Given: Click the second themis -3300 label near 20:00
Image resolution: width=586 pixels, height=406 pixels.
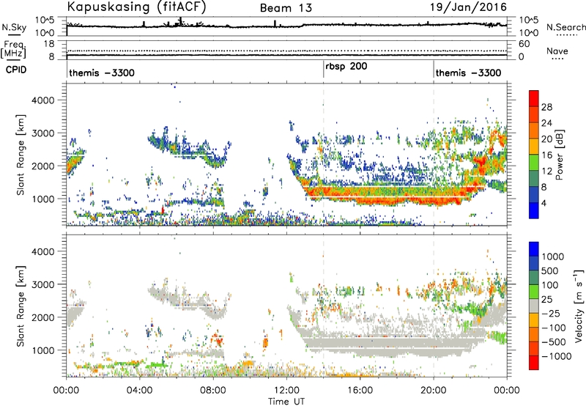Looking at the screenshot, I should [468, 73].
